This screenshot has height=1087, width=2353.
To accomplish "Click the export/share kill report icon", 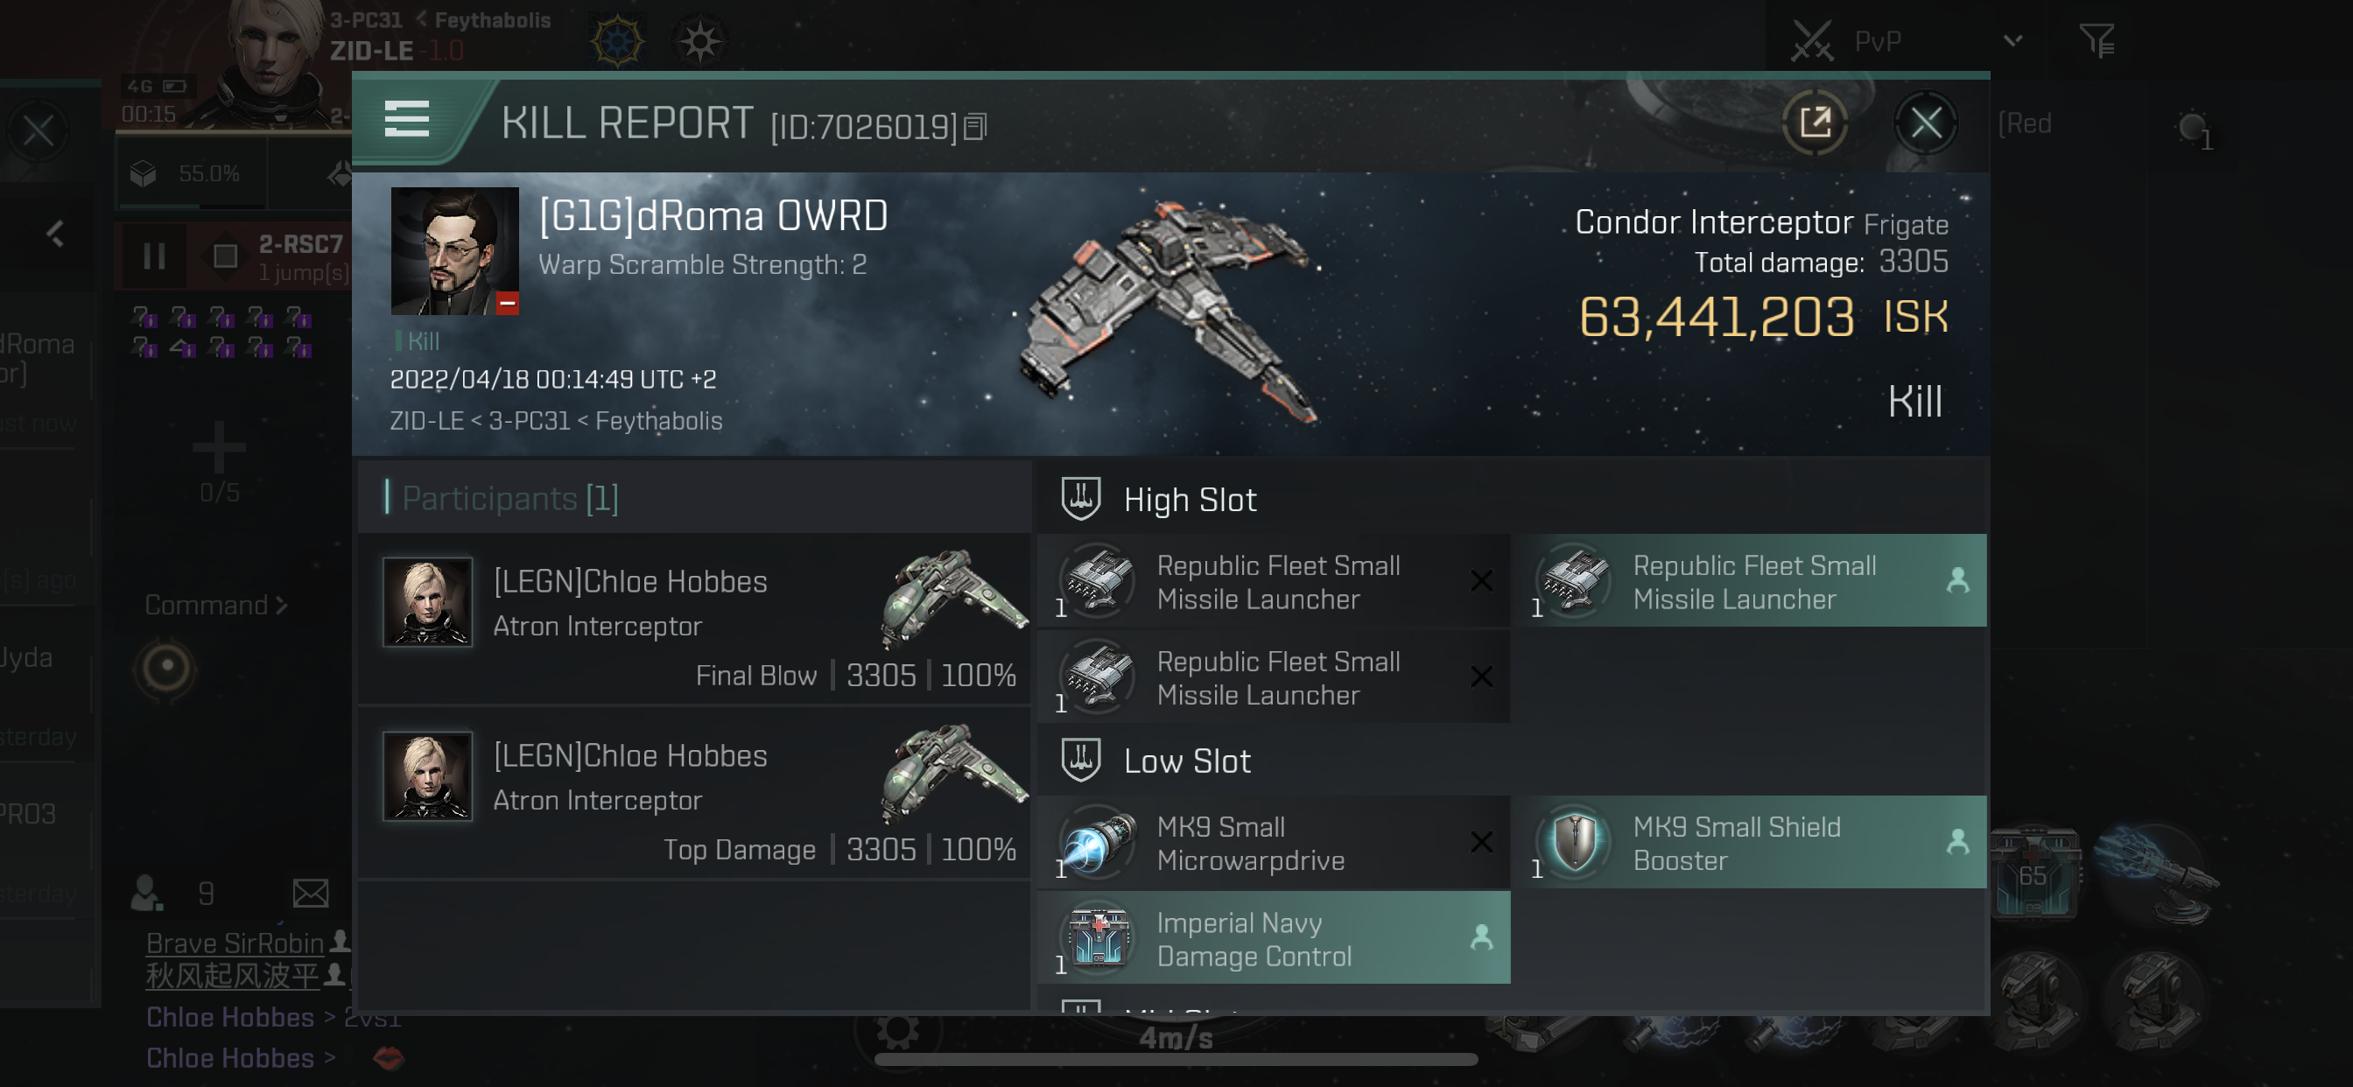I will 1816,123.
